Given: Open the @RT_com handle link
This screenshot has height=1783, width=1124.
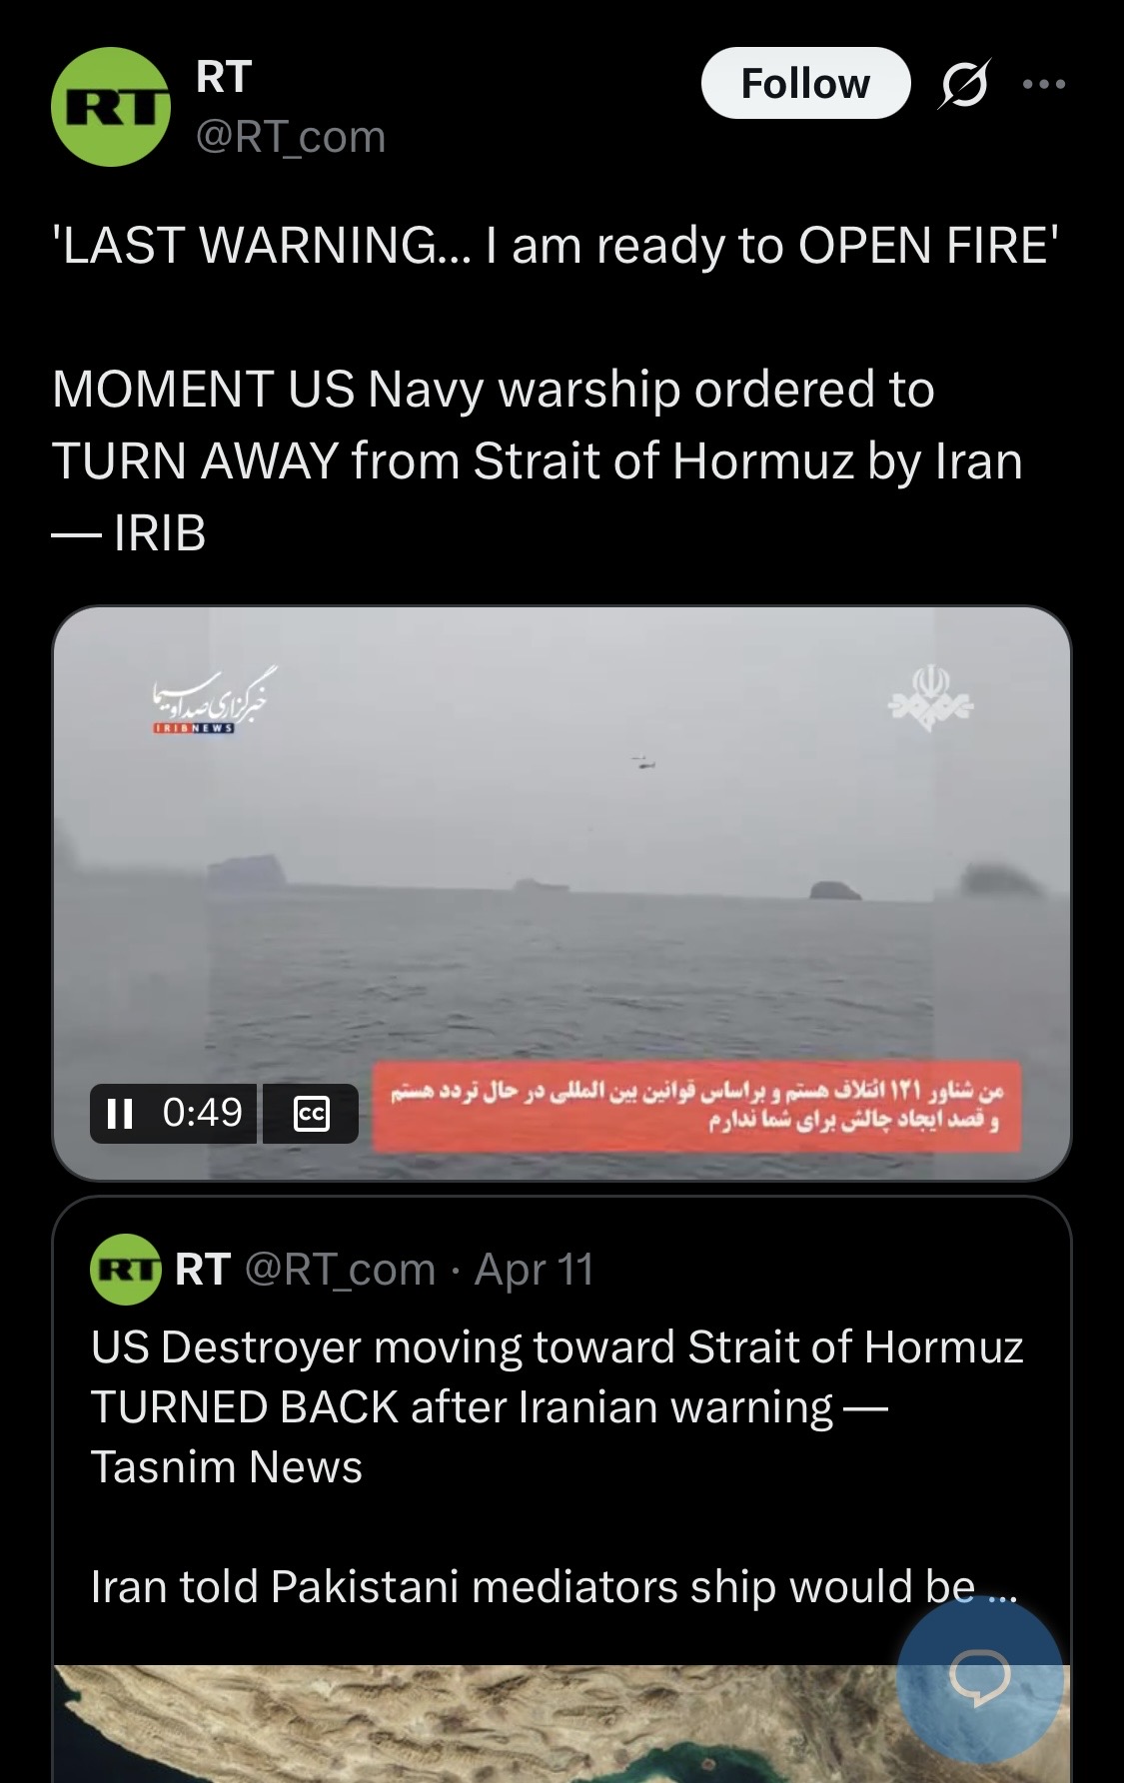Looking at the screenshot, I should [x=291, y=137].
